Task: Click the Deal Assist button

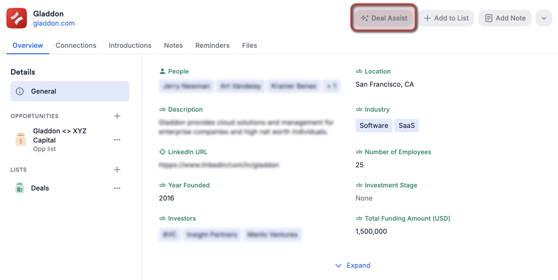Action: (x=384, y=18)
